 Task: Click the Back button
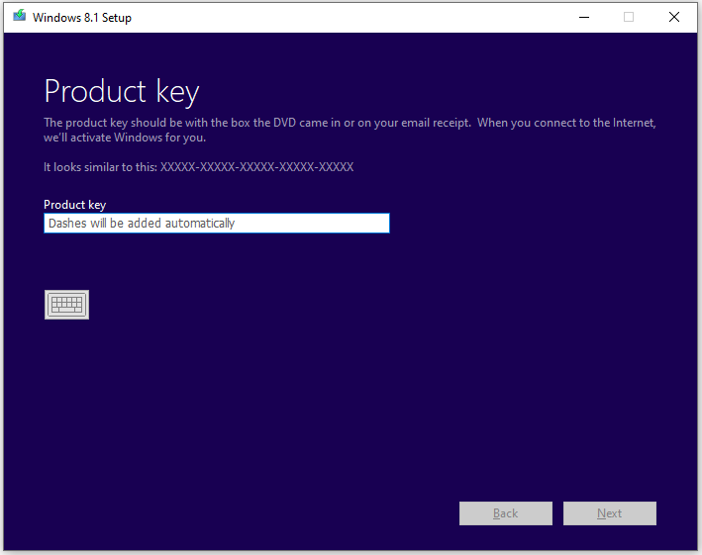[x=505, y=513]
